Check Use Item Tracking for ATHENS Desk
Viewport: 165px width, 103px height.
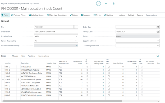109,67
